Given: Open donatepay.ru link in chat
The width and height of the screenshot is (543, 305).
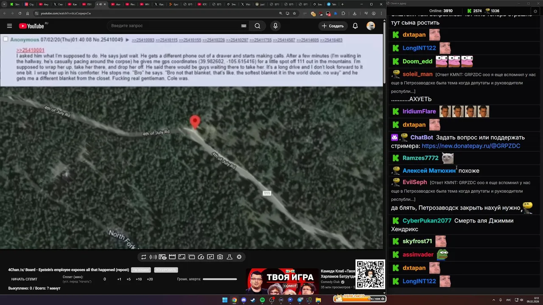Looking at the screenshot, I should pyautogui.click(x=471, y=146).
